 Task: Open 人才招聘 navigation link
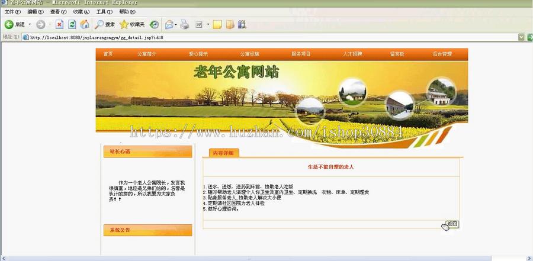point(352,54)
